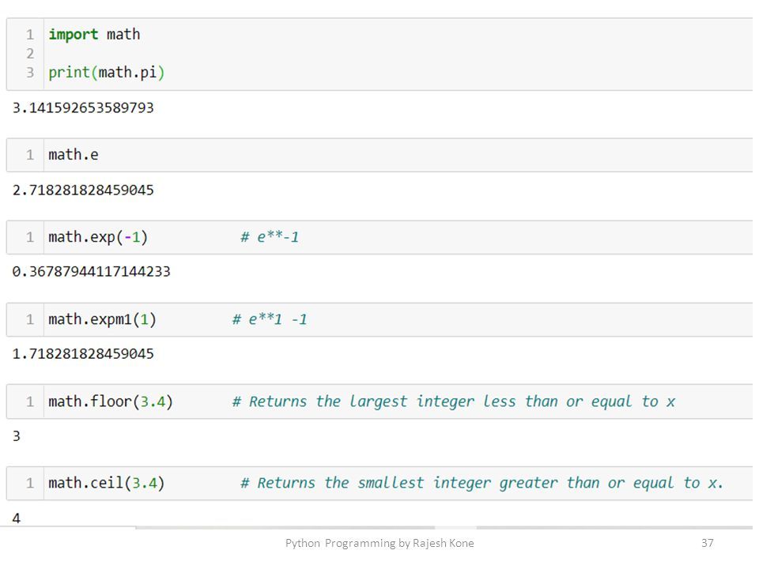Click the output 3.141592653589793
This screenshot has height=569, width=759.
[83, 107]
